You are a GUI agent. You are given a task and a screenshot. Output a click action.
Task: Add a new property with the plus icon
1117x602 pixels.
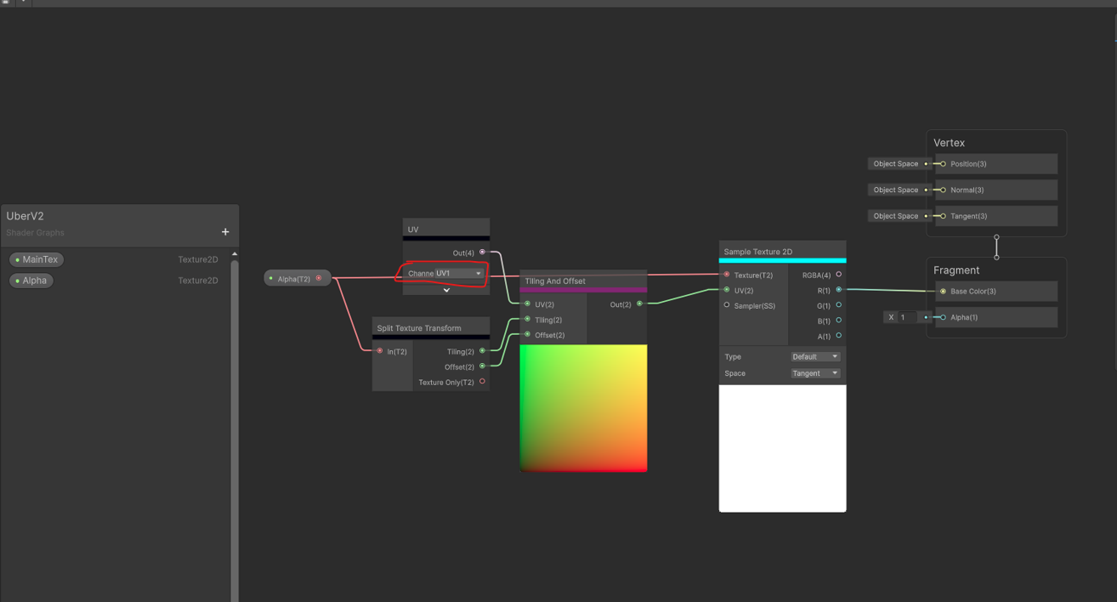(x=225, y=232)
